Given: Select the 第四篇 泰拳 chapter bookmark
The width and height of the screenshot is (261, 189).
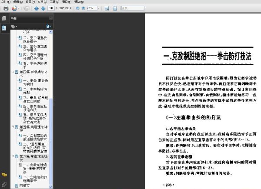Looking at the screenshot, I should pos(33,73).
